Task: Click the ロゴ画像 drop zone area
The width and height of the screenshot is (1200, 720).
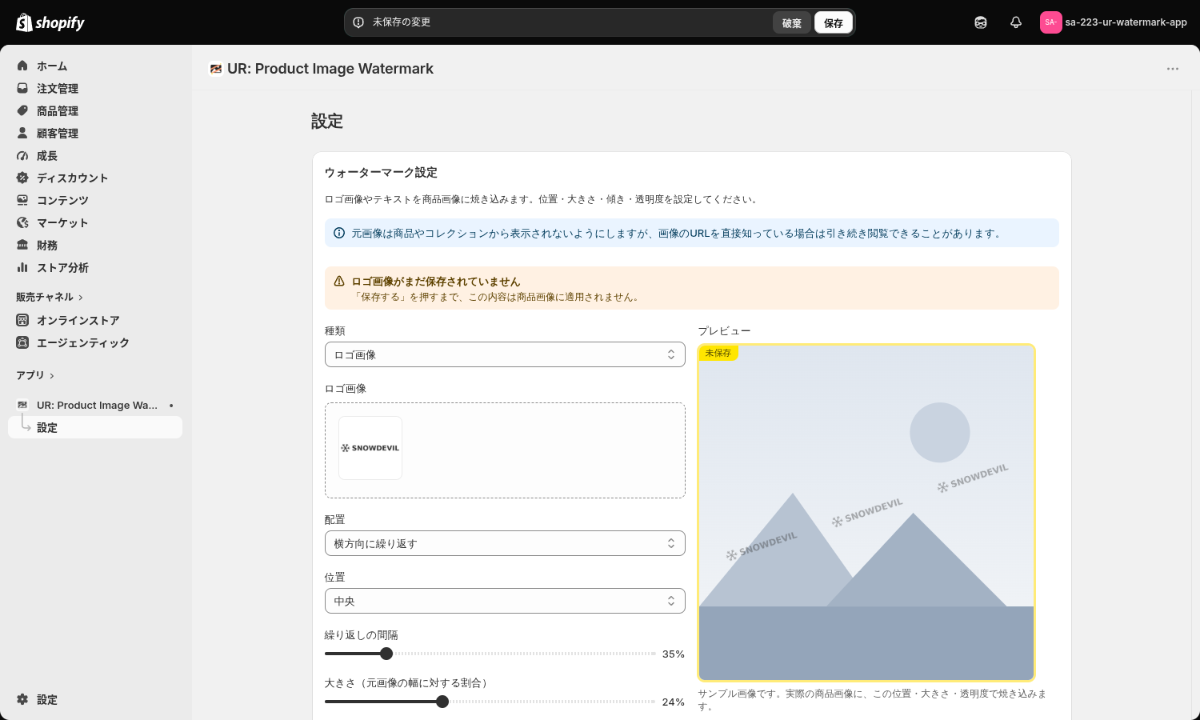Action: [x=505, y=450]
